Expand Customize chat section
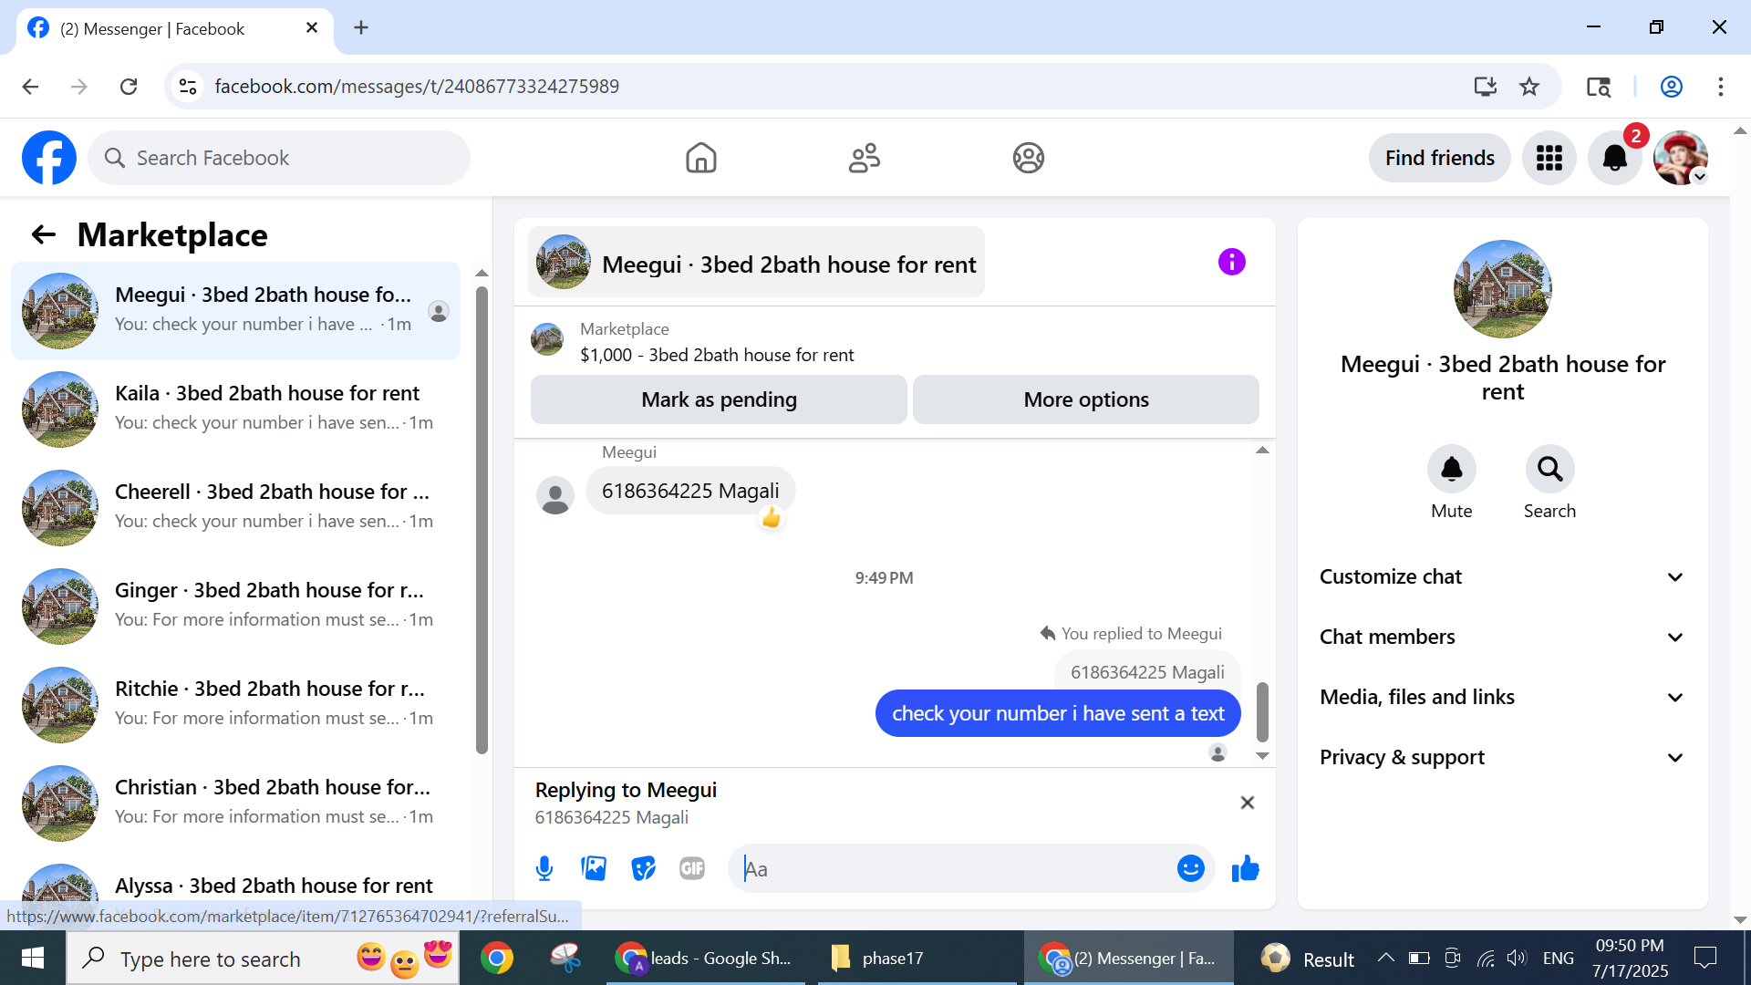This screenshot has height=985, width=1751. click(1502, 577)
